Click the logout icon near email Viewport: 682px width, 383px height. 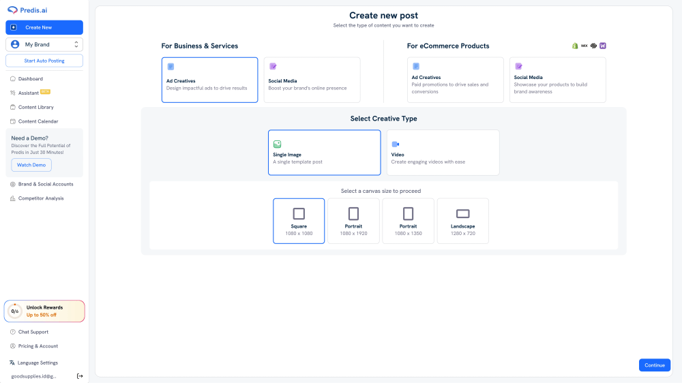tap(80, 376)
